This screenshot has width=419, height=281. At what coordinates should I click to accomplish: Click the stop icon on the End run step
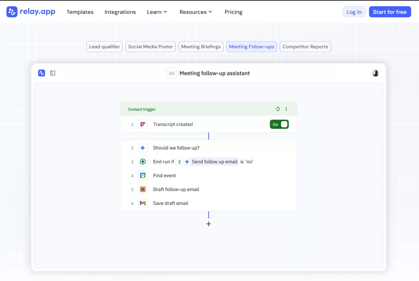click(x=143, y=162)
